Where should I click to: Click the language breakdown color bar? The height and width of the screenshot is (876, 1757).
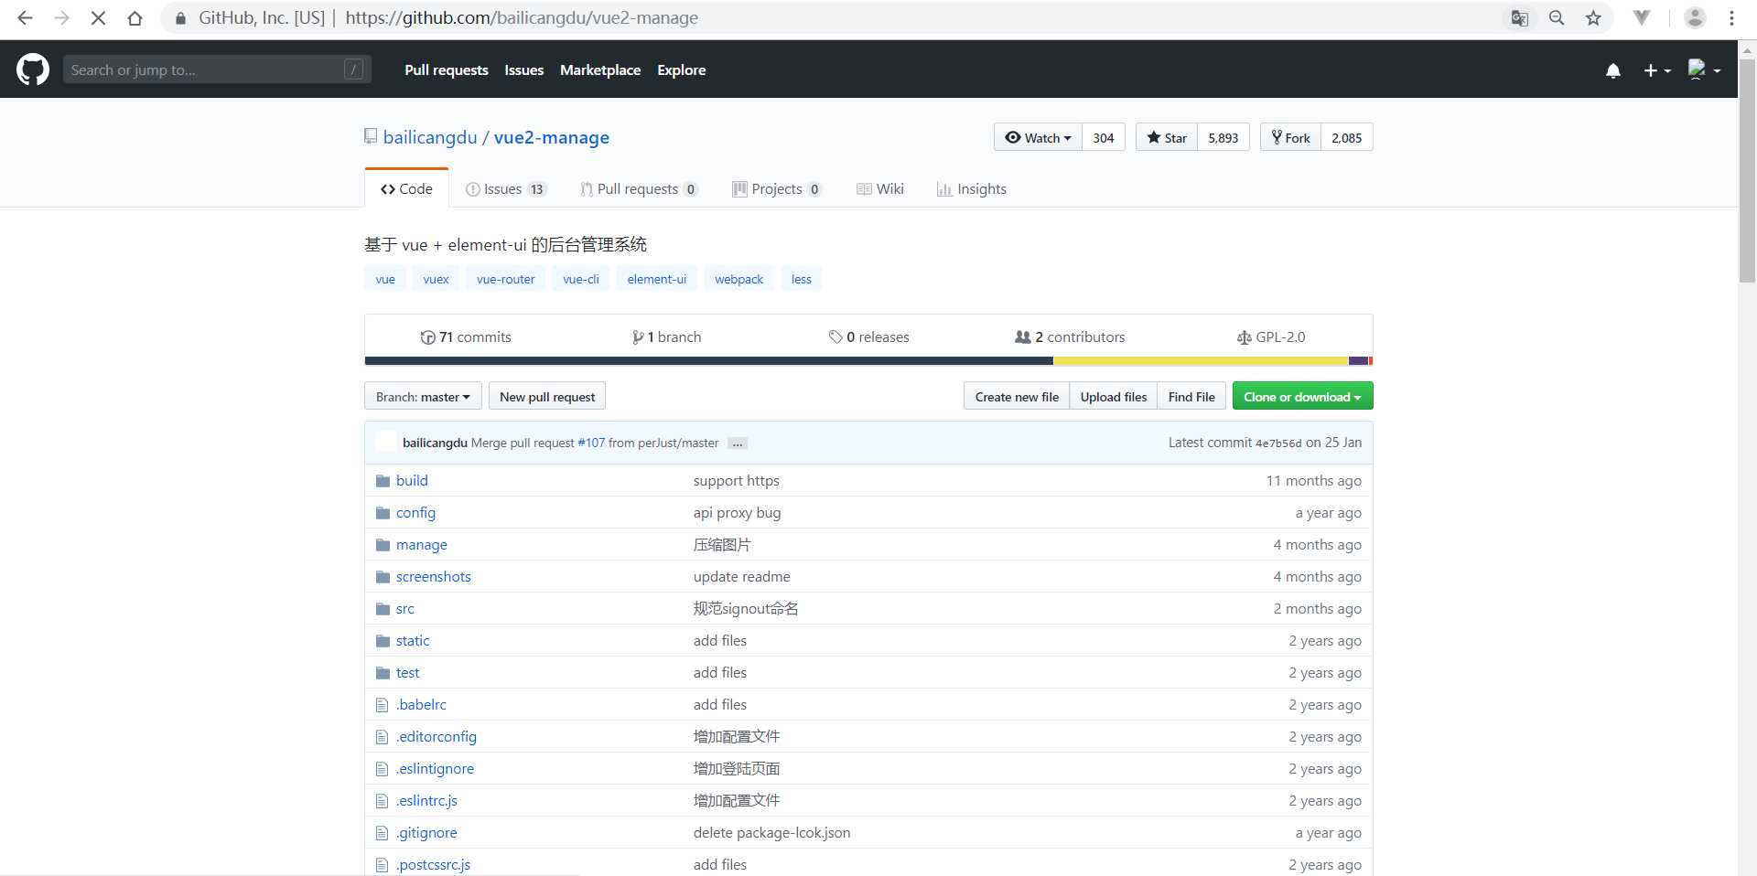[x=868, y=361]
